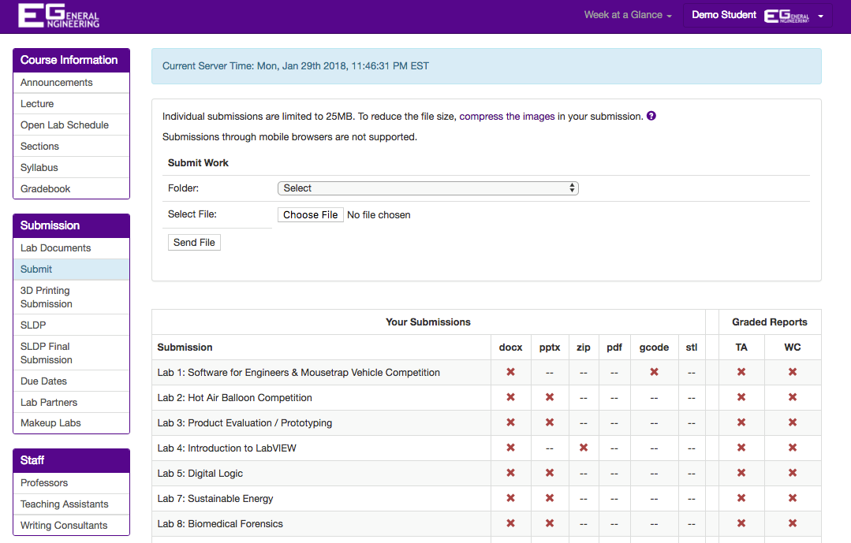Open Announcements in Course Information
851x543 pixels.
tap(71, 83)
